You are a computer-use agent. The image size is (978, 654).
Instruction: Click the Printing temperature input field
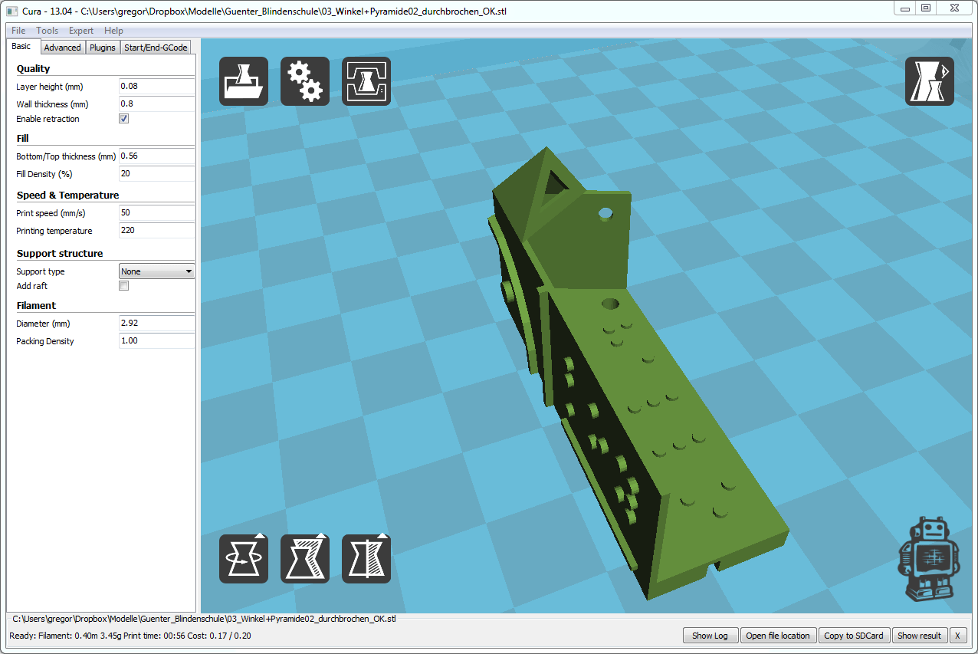157,231
